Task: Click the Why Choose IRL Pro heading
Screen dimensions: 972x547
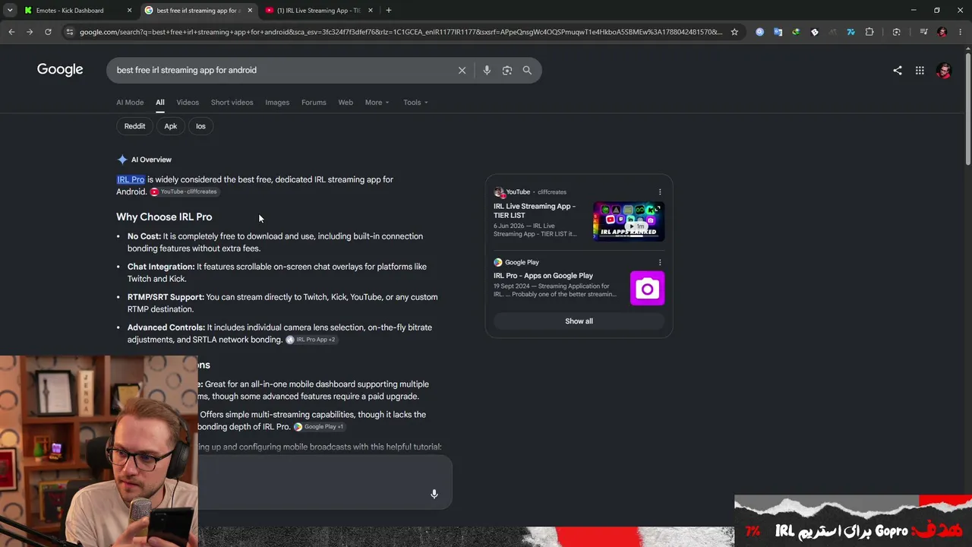Action: 164,217
